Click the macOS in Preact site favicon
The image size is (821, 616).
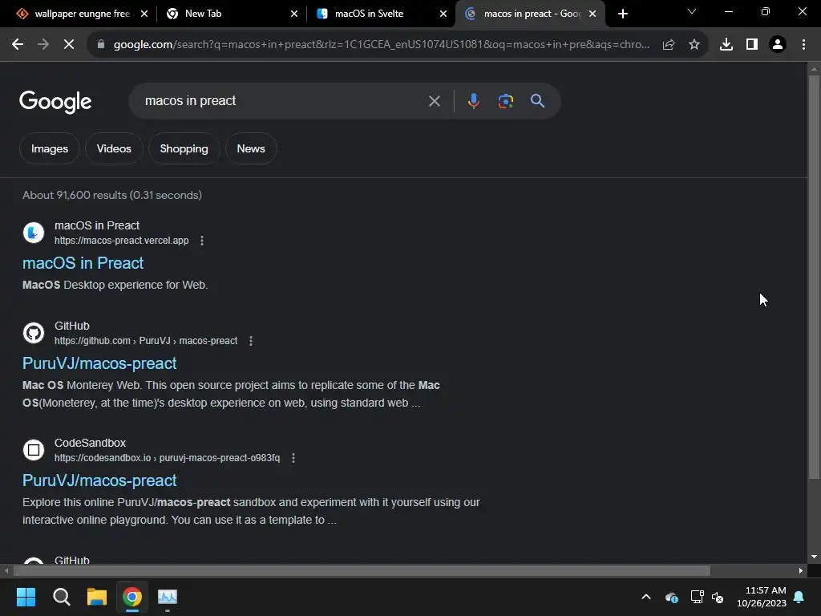click(x=34, y=233)
